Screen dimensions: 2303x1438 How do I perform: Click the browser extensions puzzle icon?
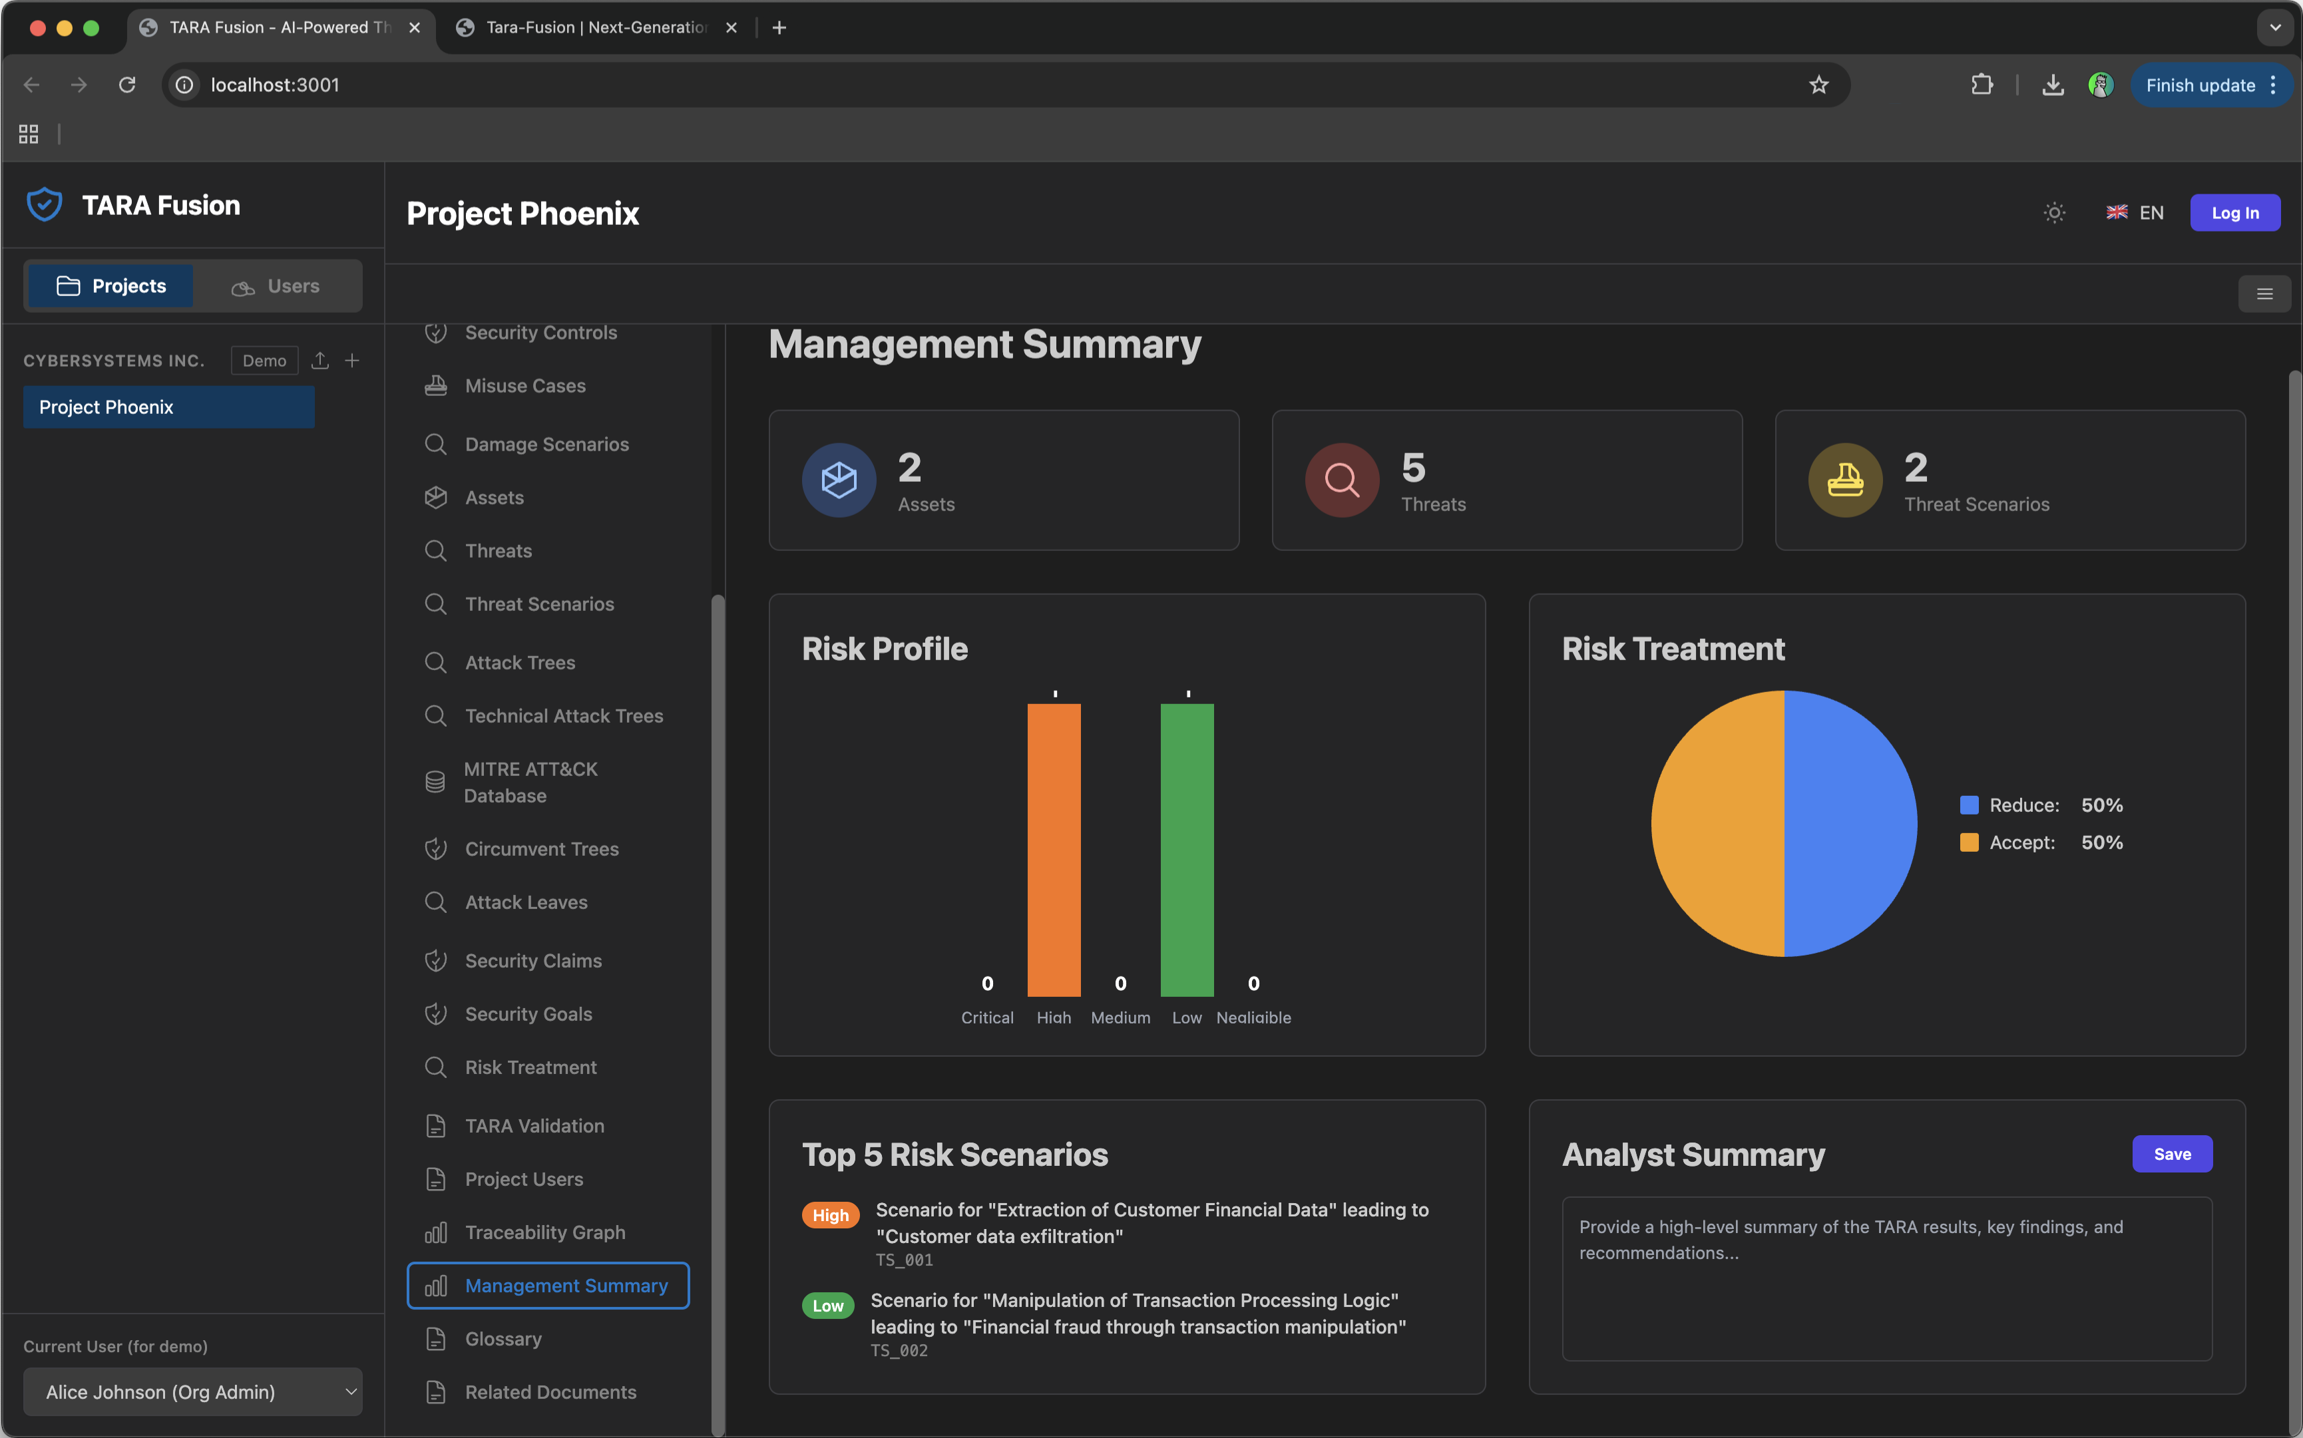[1982, 85]
